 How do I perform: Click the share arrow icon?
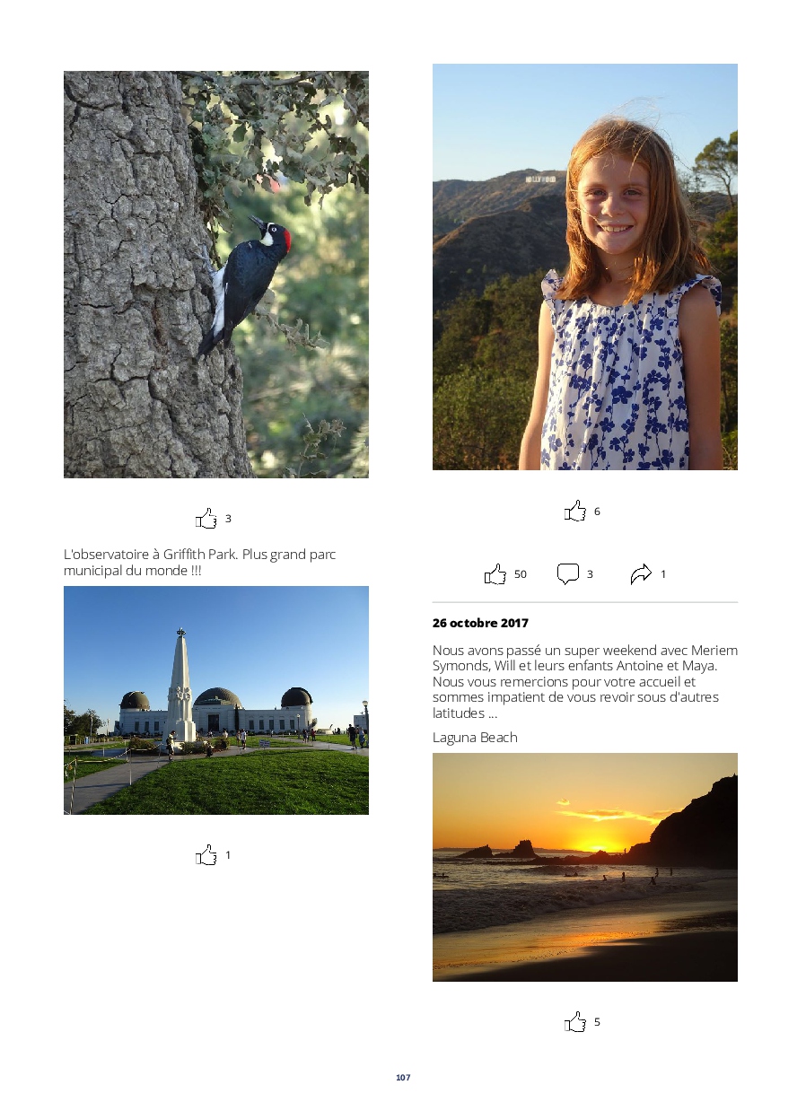tap(641, 574)
